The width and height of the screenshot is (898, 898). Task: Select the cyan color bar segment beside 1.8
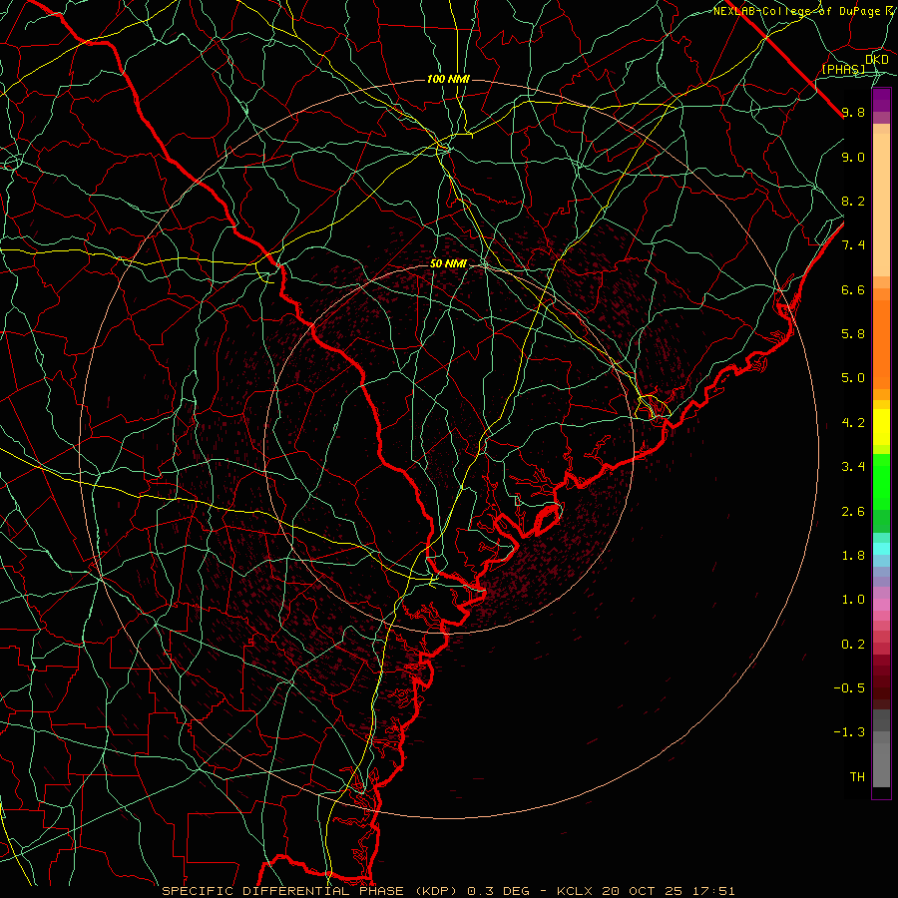pos(881,549)
